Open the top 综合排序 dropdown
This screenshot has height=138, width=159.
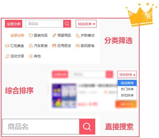86,24
